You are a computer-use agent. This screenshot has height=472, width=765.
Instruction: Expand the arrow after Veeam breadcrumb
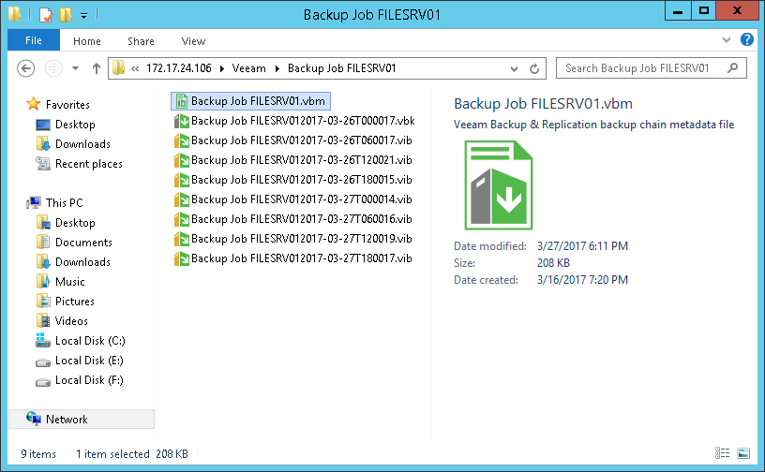tap(277, 68)
